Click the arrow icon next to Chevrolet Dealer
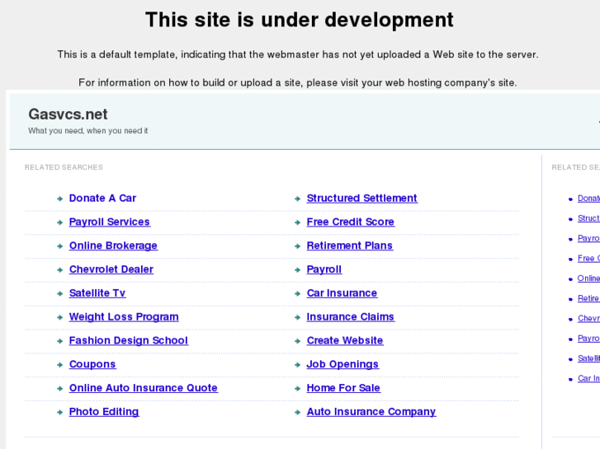 point(59,269)
